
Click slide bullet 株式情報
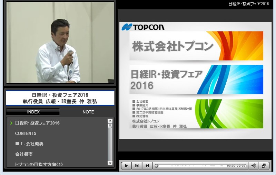pyautogui.click(x=142, y=116)
